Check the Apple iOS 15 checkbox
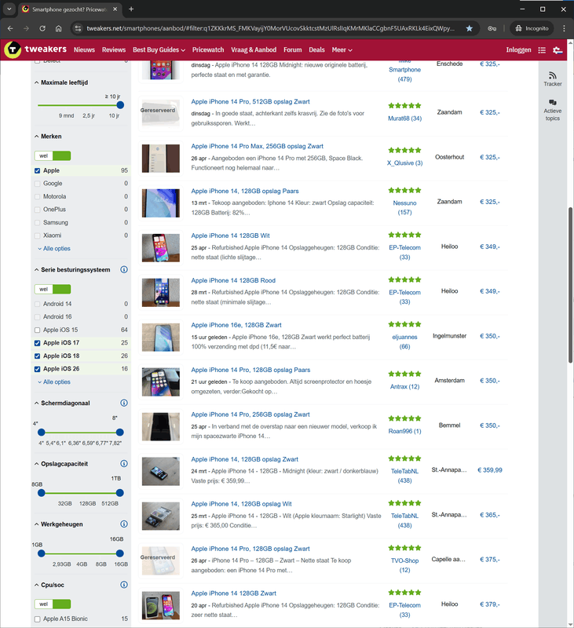The width and height of the screenshot is (574, 628). click(37, 330)
